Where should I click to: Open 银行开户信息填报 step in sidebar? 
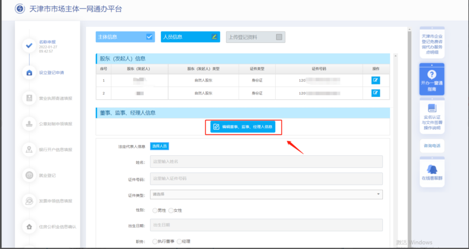(56, 150)
